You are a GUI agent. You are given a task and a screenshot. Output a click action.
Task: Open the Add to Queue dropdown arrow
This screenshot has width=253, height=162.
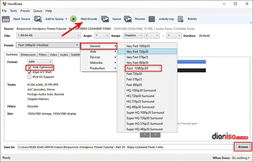66,19
